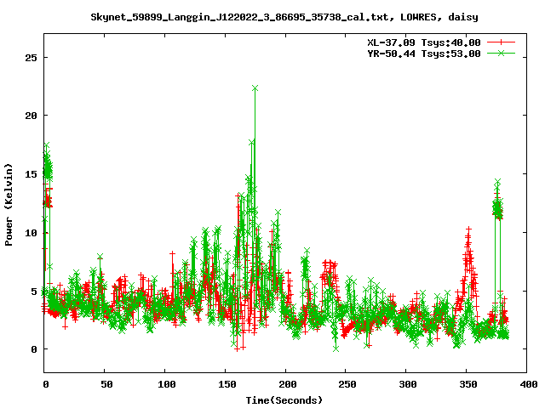Click the x-axis tick label 350
Viewport: 545px width, 408px height.
(x=468, y=384)
